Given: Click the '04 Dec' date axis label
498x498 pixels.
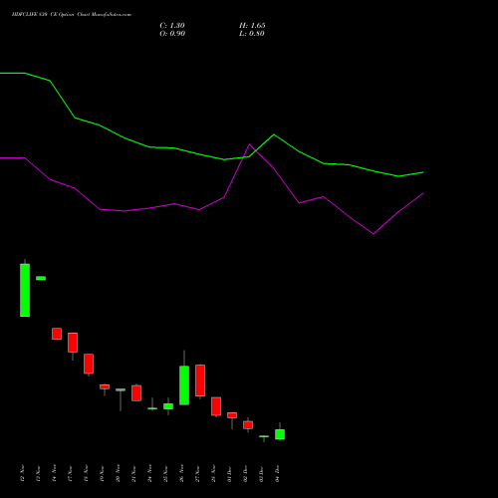Looking at the screenshot, I should [278, 473].
